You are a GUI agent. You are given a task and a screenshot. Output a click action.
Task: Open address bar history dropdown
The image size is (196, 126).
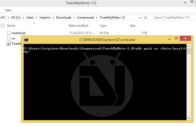(140, 18)
